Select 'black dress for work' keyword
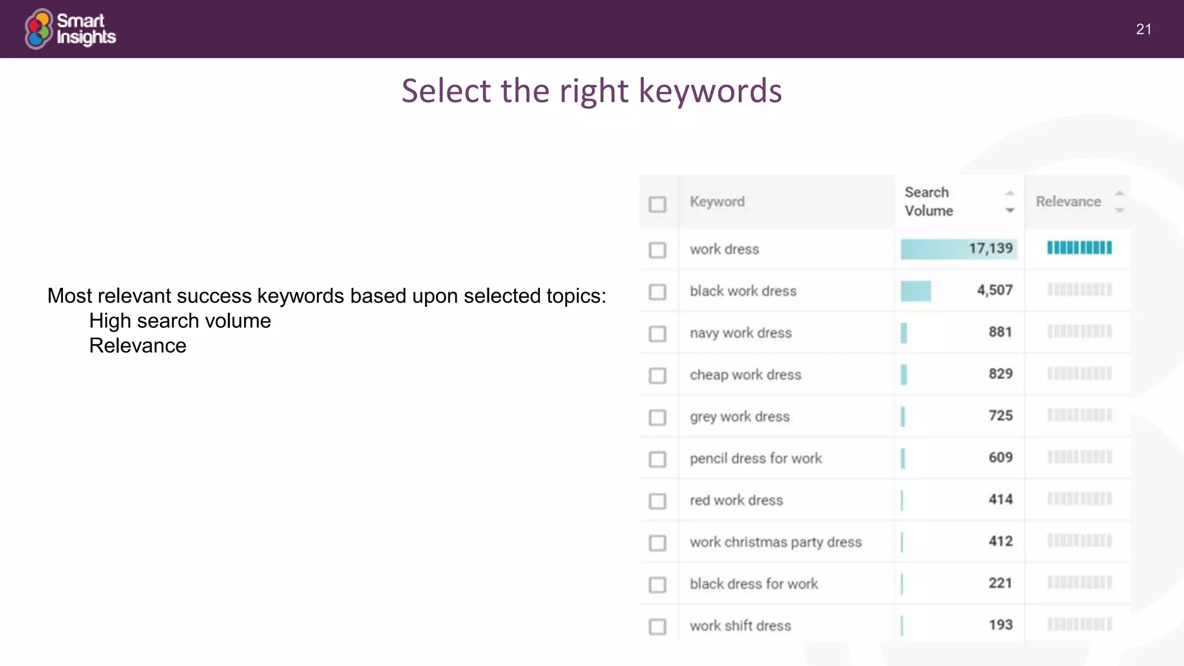Image resolution: width=1184 pixels, height=666 pixels. tap(753, 584)
